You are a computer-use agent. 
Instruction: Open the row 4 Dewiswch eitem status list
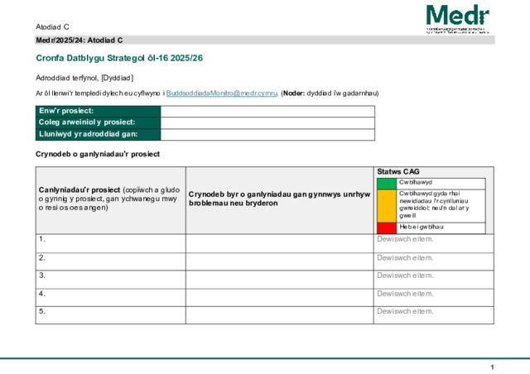click(405, 293)
